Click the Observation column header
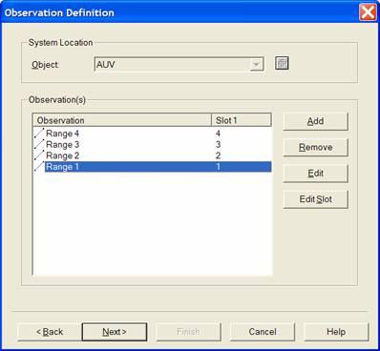Image resolution: width=380 pixels, height=351 pixels. (x=122, y=120)
